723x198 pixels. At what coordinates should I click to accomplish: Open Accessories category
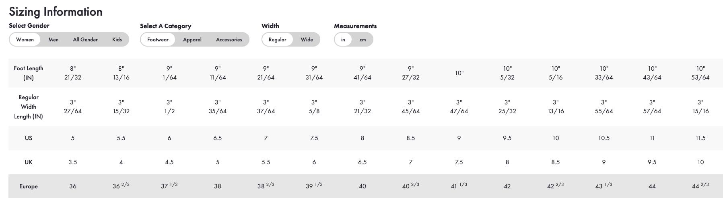(x=229, y=39)
